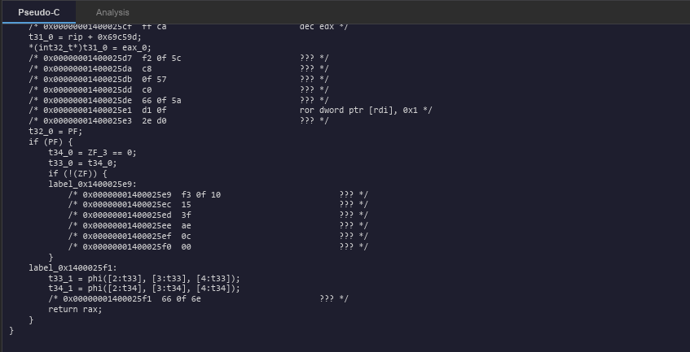Select comment line 0x00000001400025ec 15
This screenshot has width=690, height=352.
tap(218, 204)
